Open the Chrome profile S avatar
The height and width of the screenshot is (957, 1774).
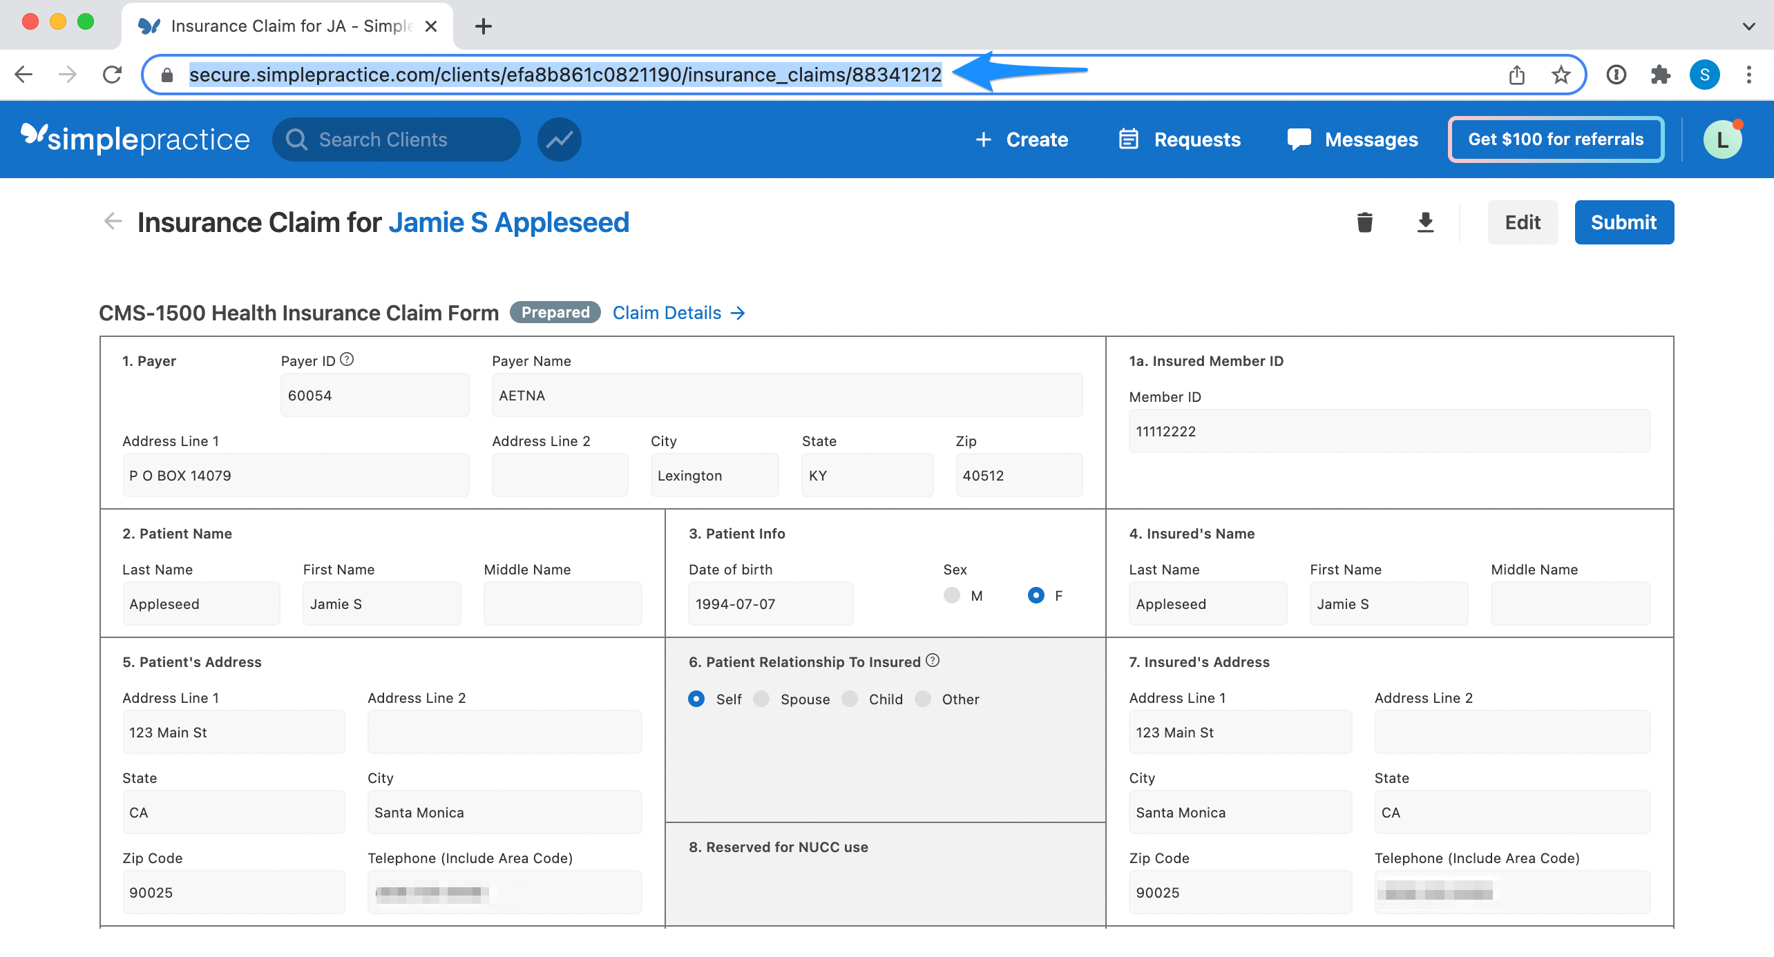1704,75
